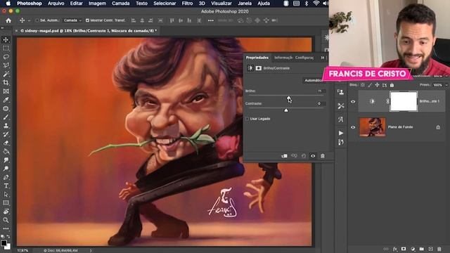Switch to the Informação tab
450x253 pixels.
[x=283, y=58]
